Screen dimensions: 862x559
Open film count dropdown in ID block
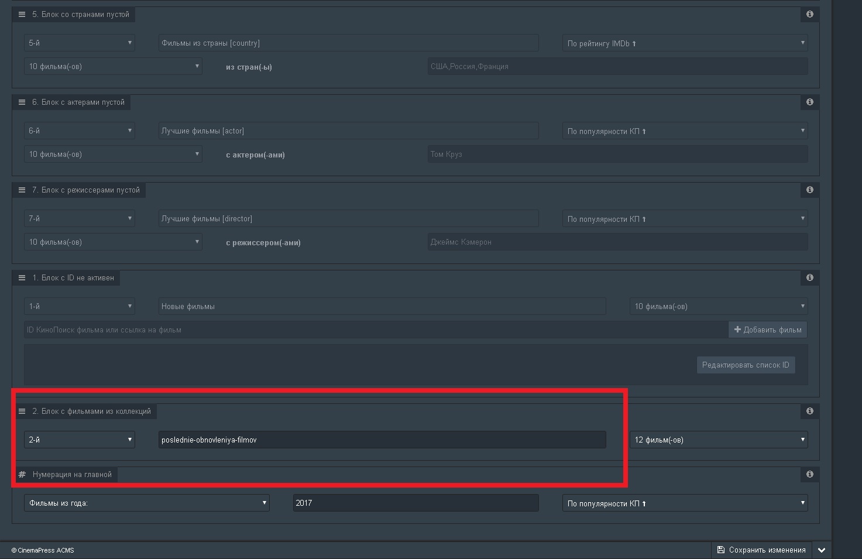click(x=719, y=306)
